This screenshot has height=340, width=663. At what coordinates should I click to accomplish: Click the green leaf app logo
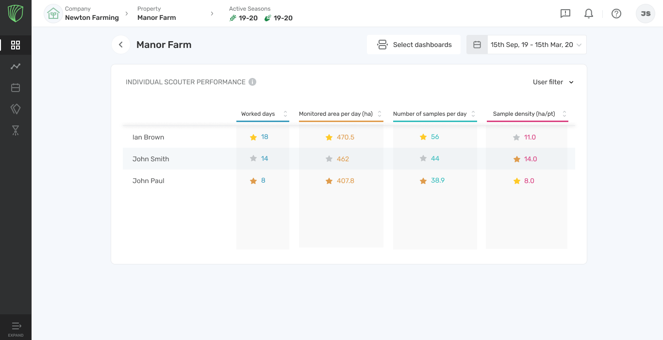tap(16, 14)
